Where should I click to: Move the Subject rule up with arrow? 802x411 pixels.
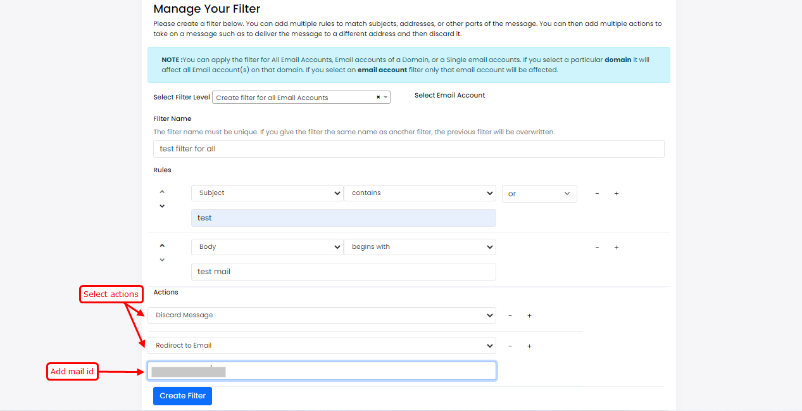162,191
